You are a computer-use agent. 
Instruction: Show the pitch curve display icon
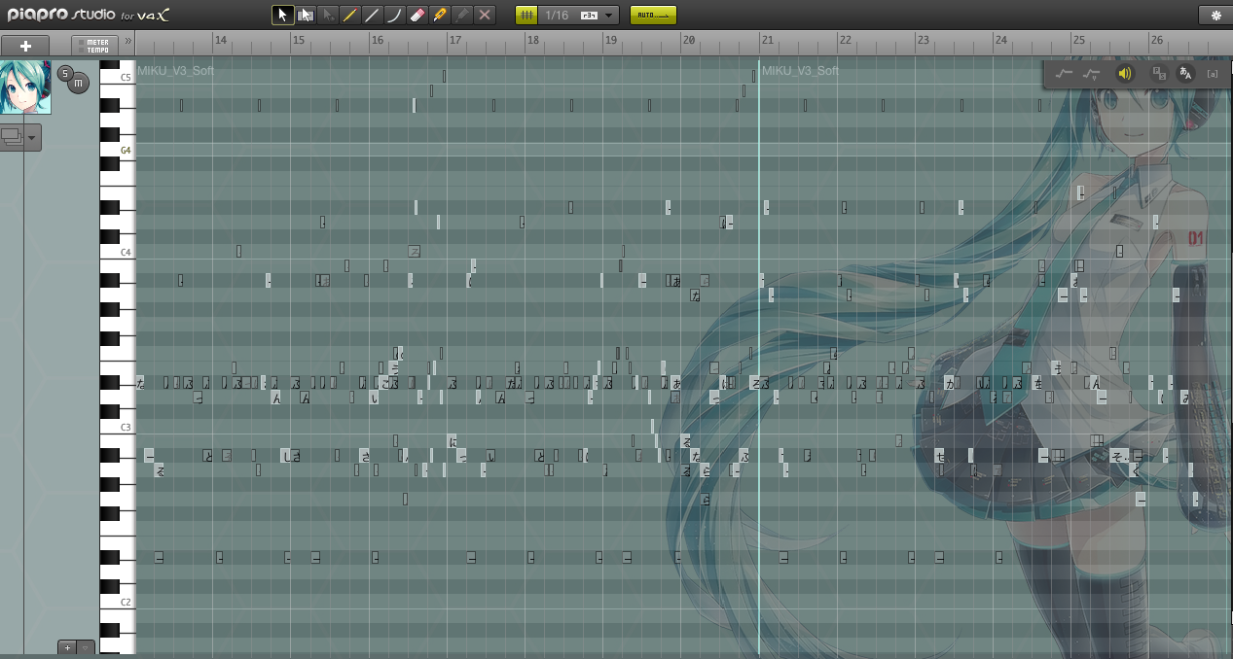point(1064,73)
